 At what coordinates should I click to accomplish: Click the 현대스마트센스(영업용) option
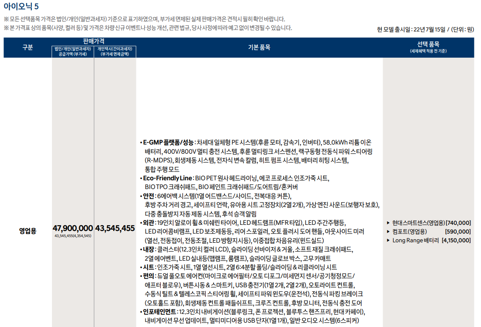pyautogui.click(x=419, y=223)
